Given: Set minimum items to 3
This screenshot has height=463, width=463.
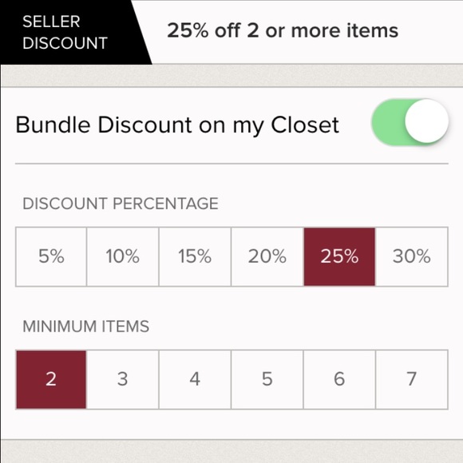Looking at the screenshot, I should click(123, 379).
